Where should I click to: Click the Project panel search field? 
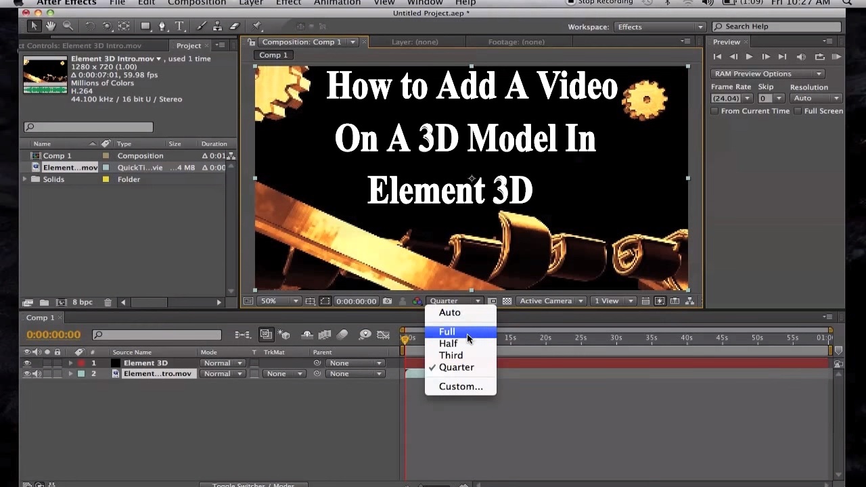pyautogui.click(x=89, y=126)
